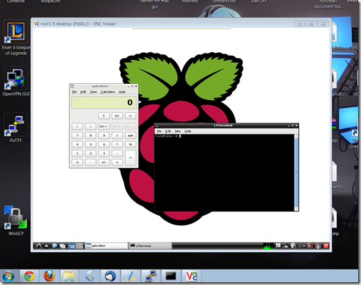Click the LXDE panel clock

coord(302,246)
